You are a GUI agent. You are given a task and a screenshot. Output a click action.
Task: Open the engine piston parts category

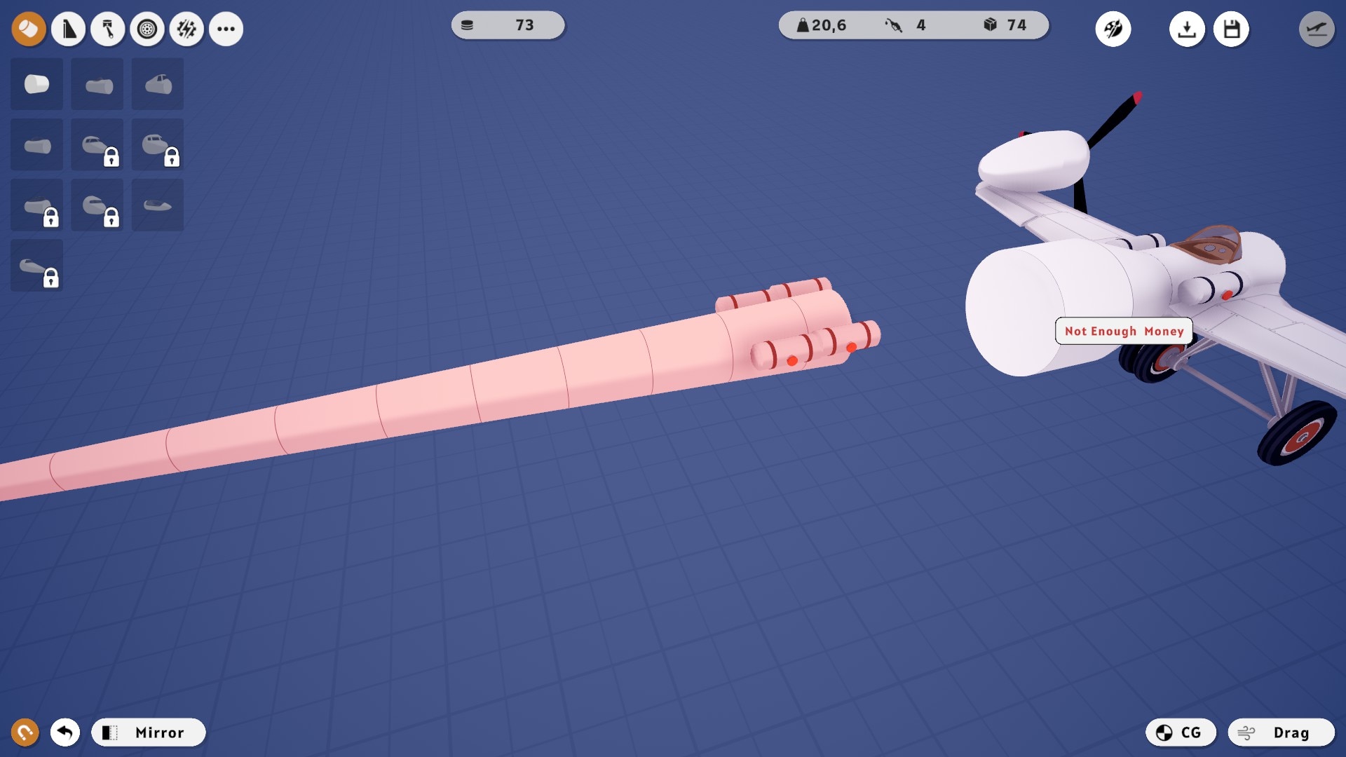(x=107, y=29)
